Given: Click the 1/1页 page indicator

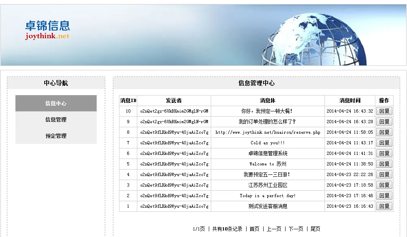Looking at the screenshot, I should 199,229.
